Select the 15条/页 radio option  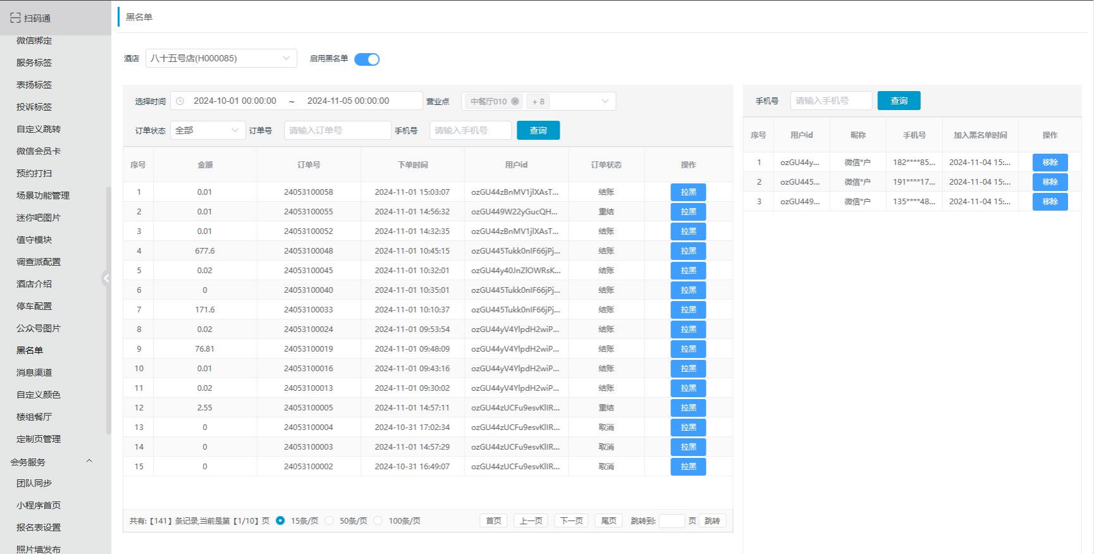[x=280, y=520]
